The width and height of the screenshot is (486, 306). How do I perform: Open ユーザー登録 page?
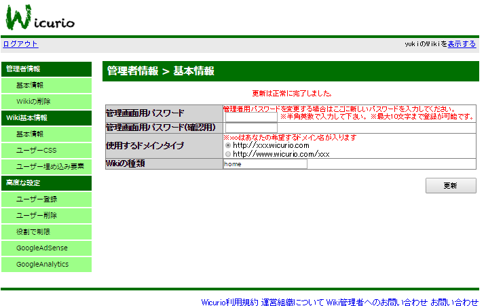pos(37,199)
